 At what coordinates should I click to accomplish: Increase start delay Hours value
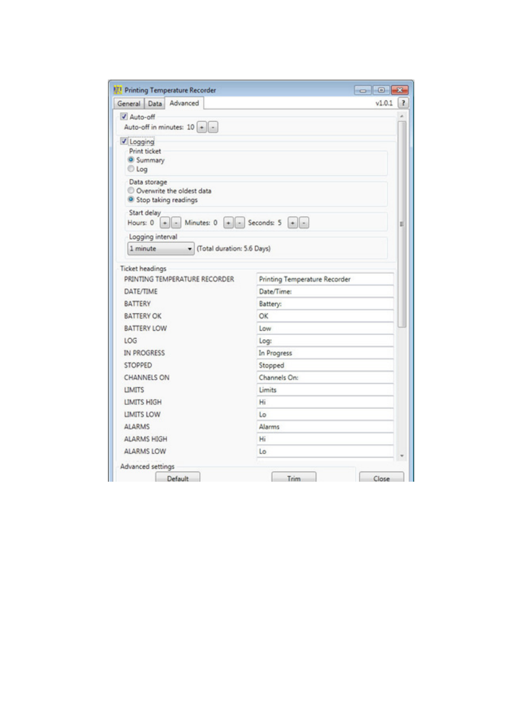point(165,223)
